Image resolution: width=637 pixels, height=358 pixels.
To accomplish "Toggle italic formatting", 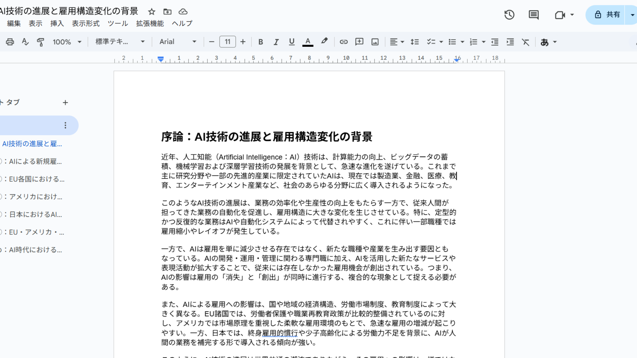I will (276, 42).
